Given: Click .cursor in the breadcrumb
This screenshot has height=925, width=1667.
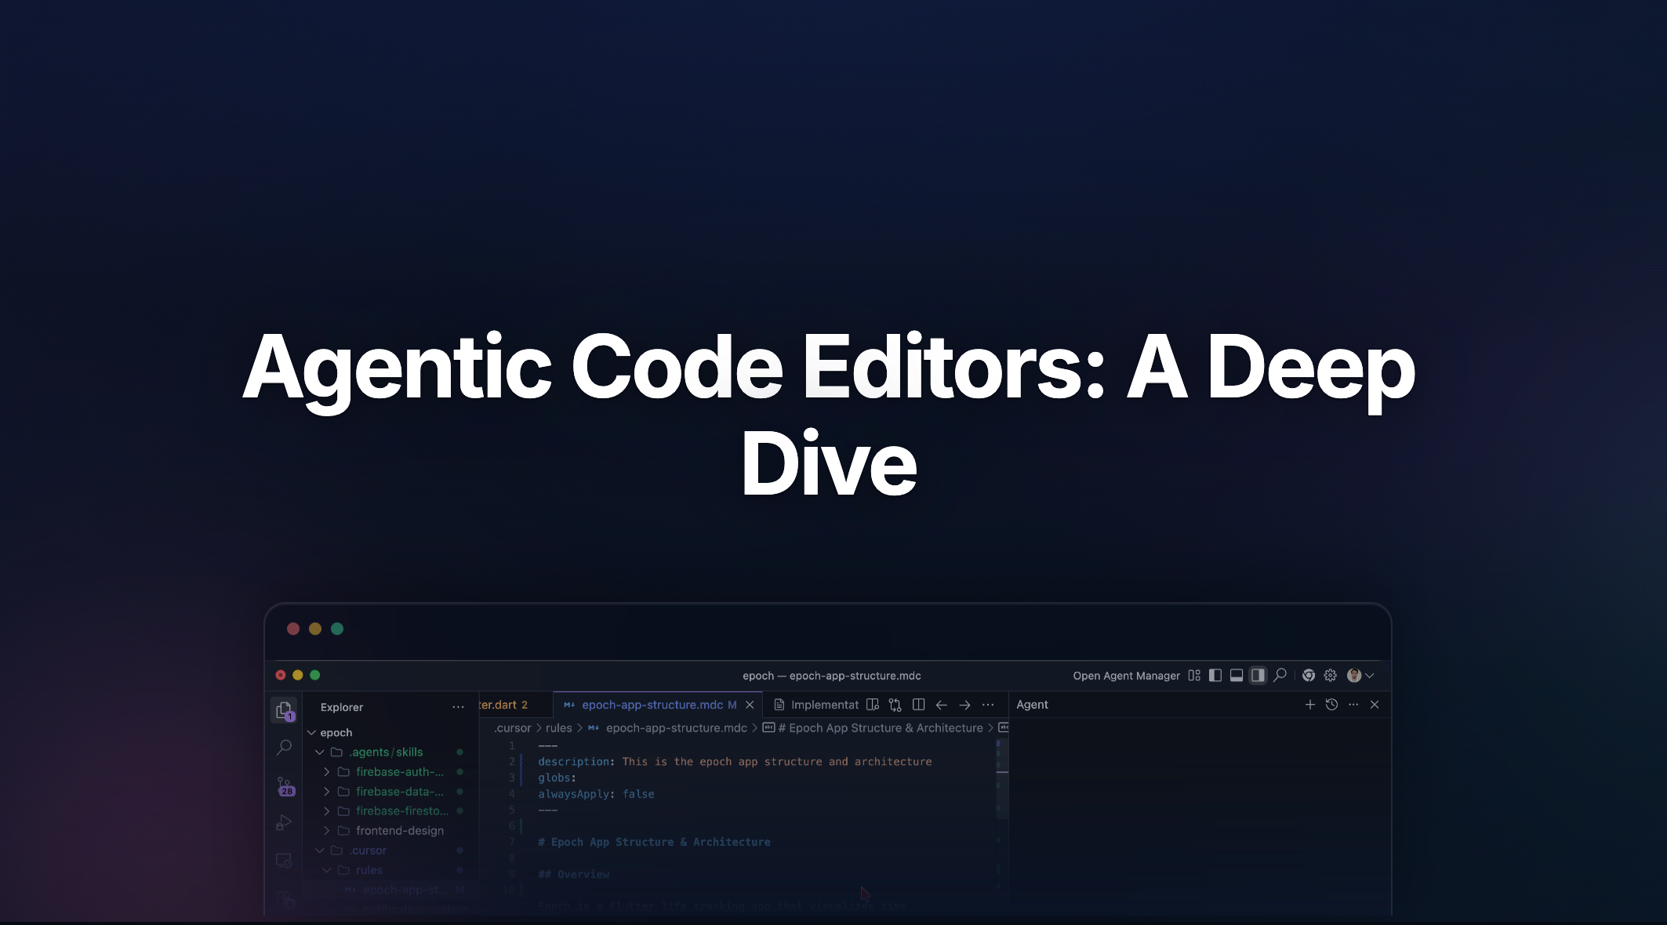Looking at the screenshot, I should (x=513, y=728).
